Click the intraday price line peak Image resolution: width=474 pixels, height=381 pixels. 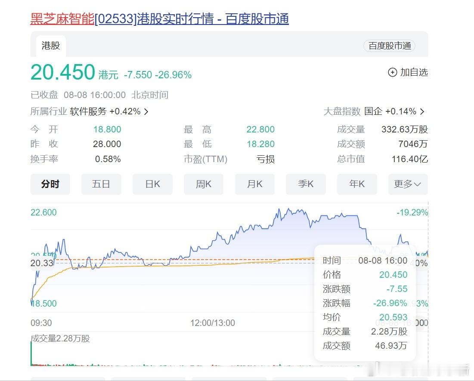pos(288,209)
